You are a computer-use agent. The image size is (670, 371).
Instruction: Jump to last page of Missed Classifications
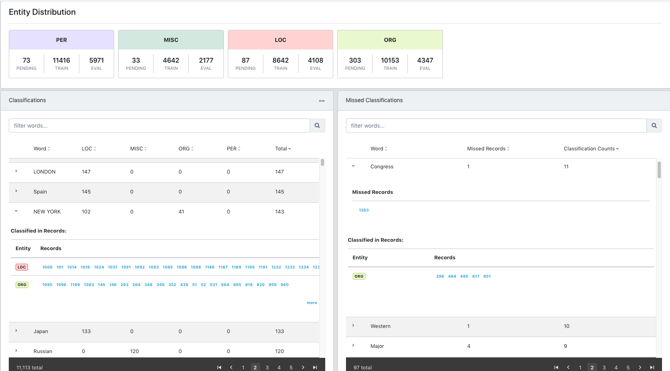tap(652, 367)
